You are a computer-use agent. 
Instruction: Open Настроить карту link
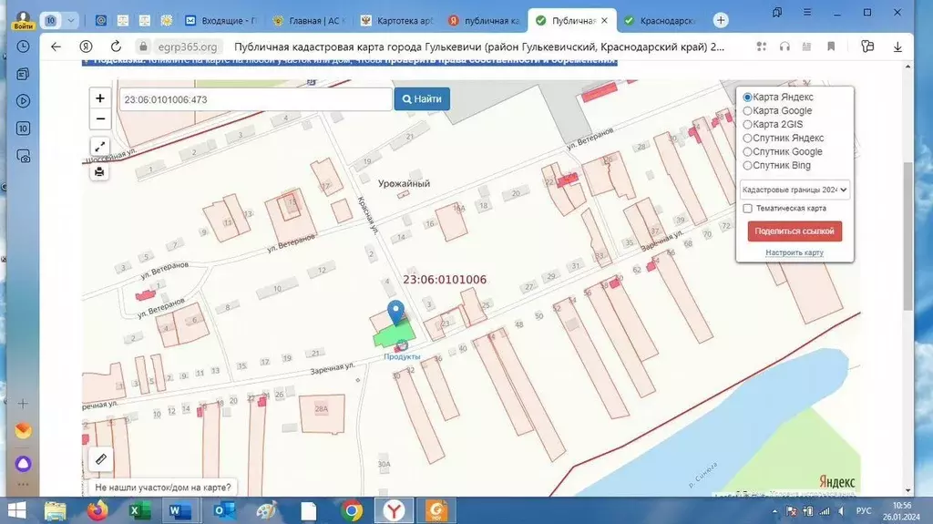click(x=795, y=252)
